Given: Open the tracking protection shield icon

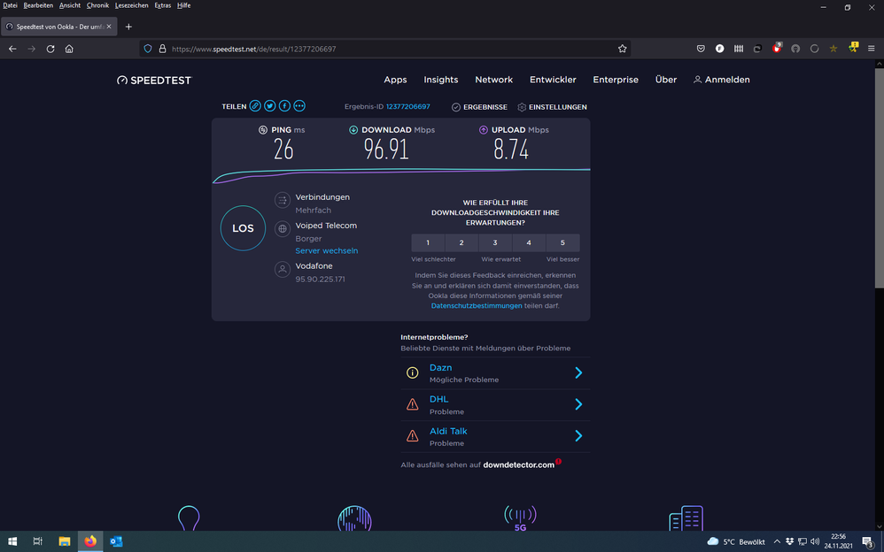Looking at the screenshot, I should (148, 49).
